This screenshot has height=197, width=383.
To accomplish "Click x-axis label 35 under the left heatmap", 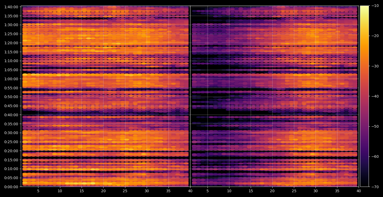I will point(169,191).
